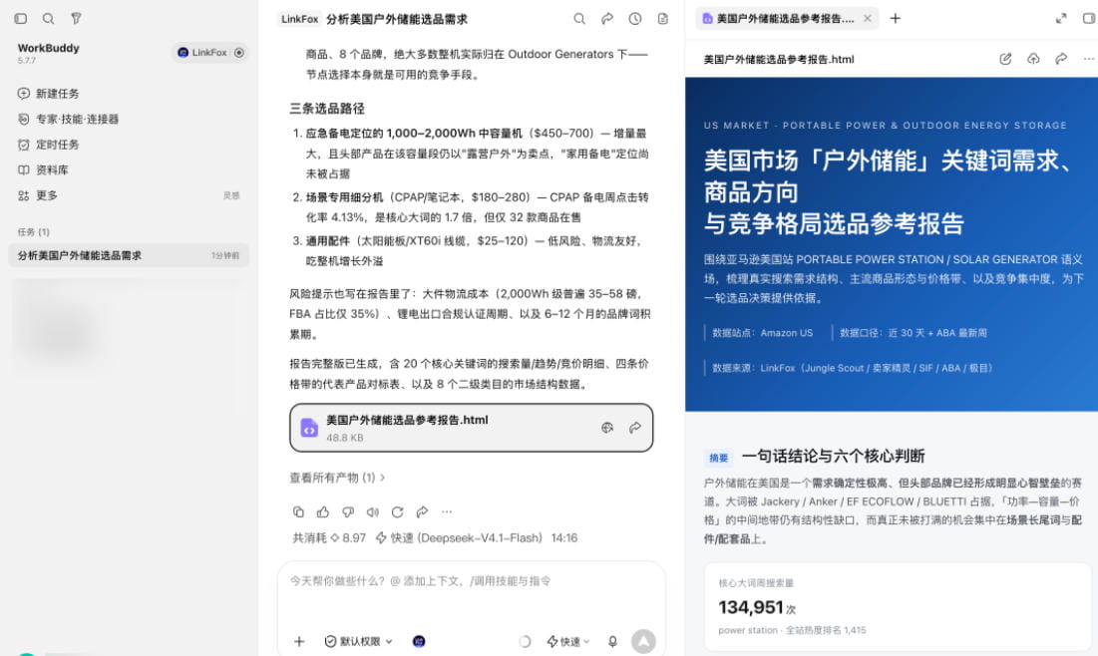Edit the report with the pencil icon
The width and height of the screenshot is (1098, 656).
click(1005, 59)
